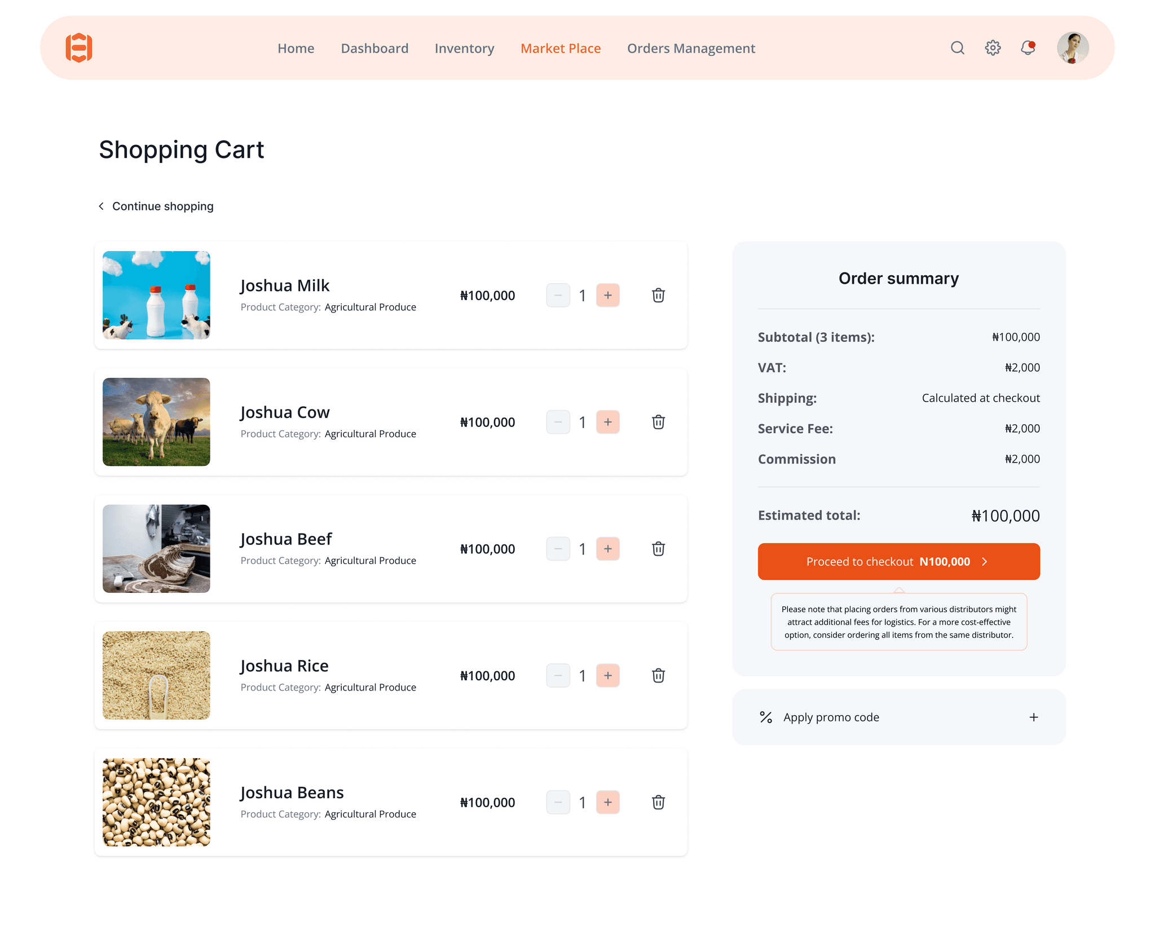Delete Joshua Milk with trash icon

click(658, 296)
